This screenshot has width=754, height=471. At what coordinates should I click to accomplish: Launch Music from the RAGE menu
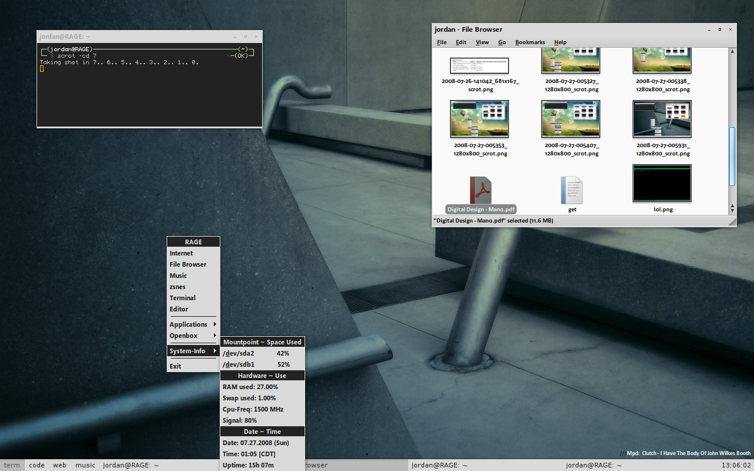(193, 276)
